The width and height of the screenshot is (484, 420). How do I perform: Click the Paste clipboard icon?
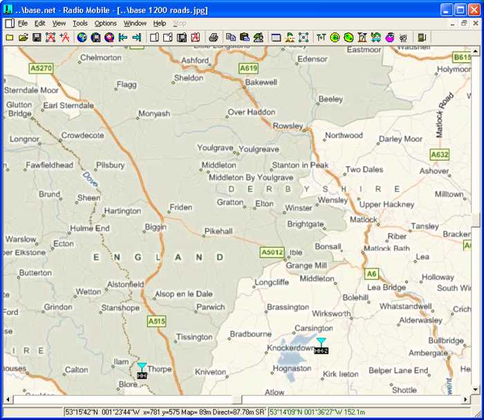click(x=245, y=37)
